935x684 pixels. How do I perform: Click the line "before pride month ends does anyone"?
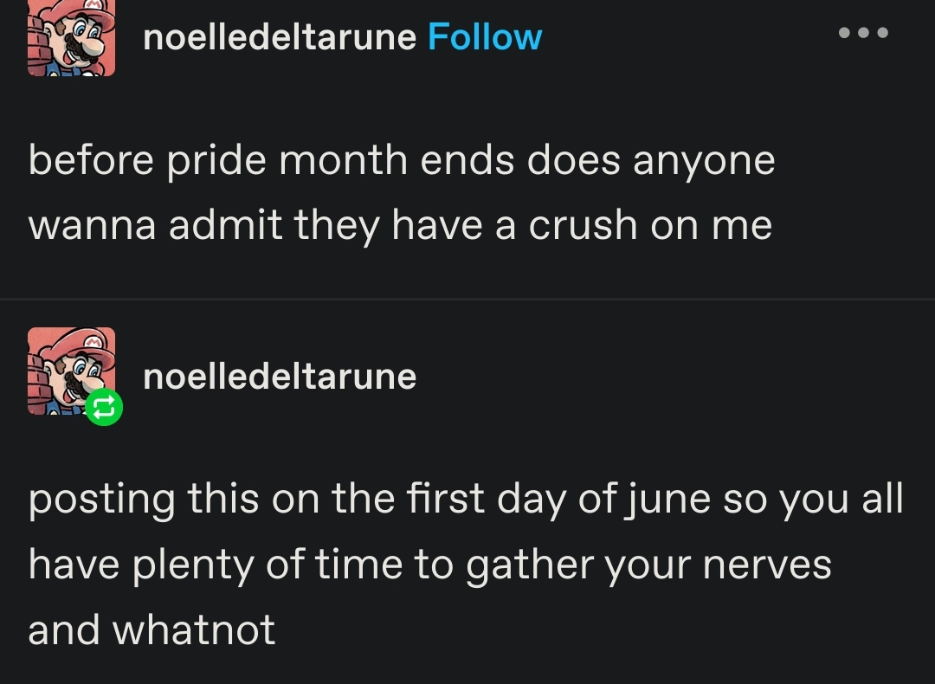click(401, 160)
